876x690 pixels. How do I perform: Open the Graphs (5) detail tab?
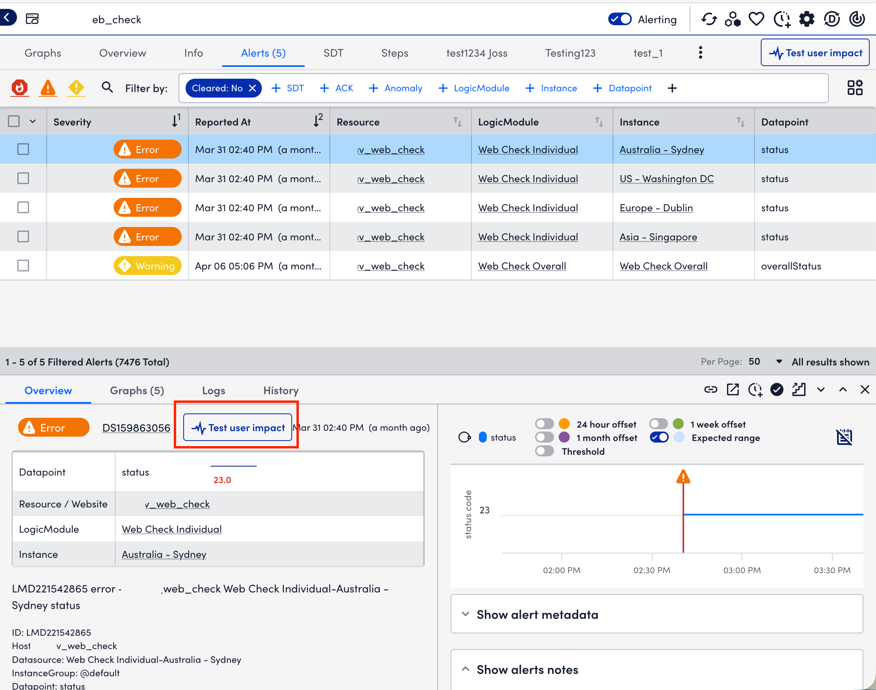pos(137,390)
